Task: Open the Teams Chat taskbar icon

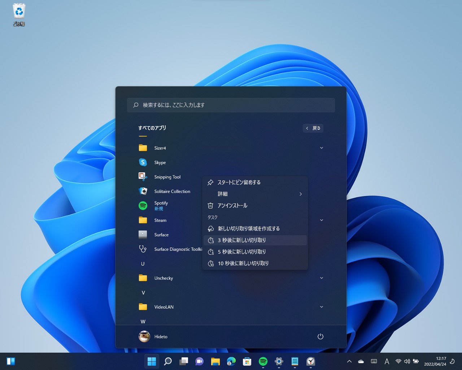Action: pos(200,361)
